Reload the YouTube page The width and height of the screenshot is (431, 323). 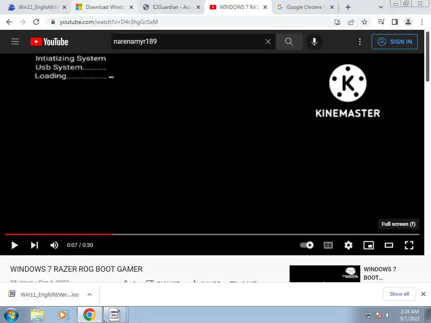coord(36,22)
